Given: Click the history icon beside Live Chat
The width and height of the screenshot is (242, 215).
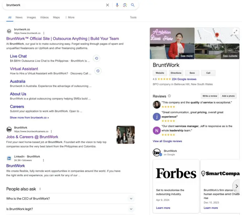Looking at the screenshot, I should [x=96, y=58].
